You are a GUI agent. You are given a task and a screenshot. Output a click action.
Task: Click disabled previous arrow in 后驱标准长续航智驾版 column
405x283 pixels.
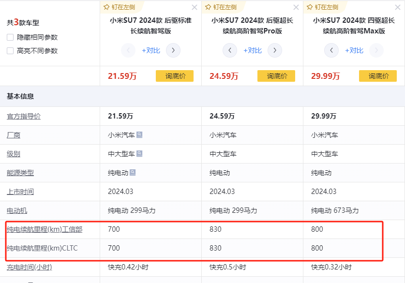(x=128, y=50)
